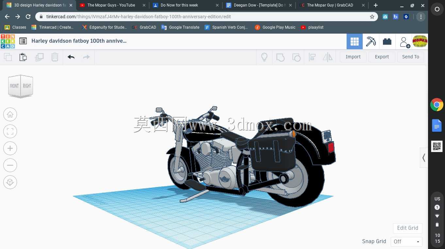Redo the last undone action
Image resolution: width=445 pixels, height=249 pixels.
86,57
